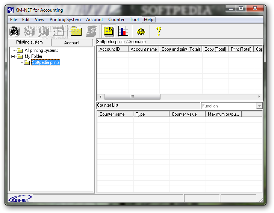
Task: Maximize the KM-NET for Accounting window
Action: click(x=241, y=8)
